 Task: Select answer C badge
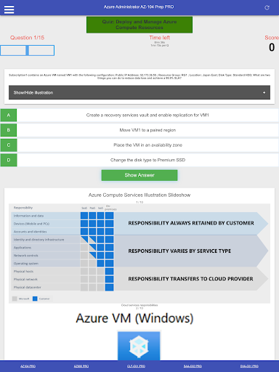click(x=9, y=145)
